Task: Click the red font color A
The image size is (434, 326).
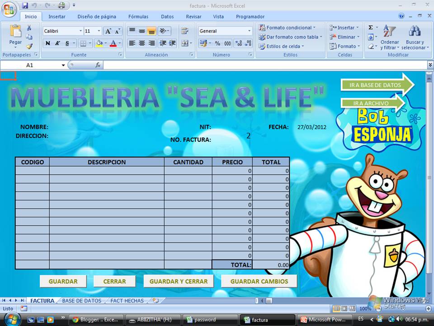Action: pos(113,43)
